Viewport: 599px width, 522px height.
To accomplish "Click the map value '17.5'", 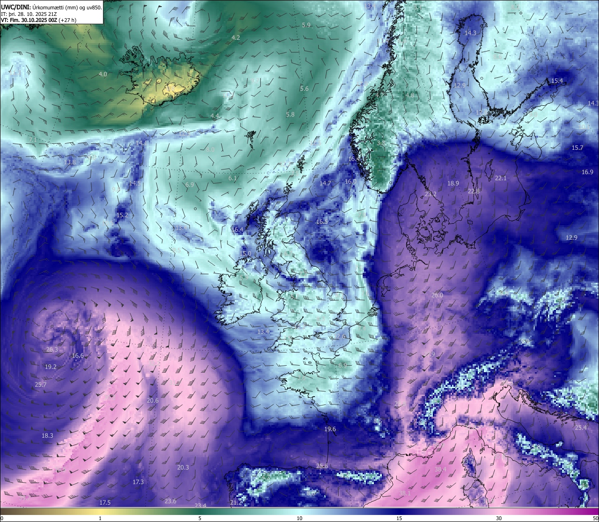I will click(x=105, y=502).
